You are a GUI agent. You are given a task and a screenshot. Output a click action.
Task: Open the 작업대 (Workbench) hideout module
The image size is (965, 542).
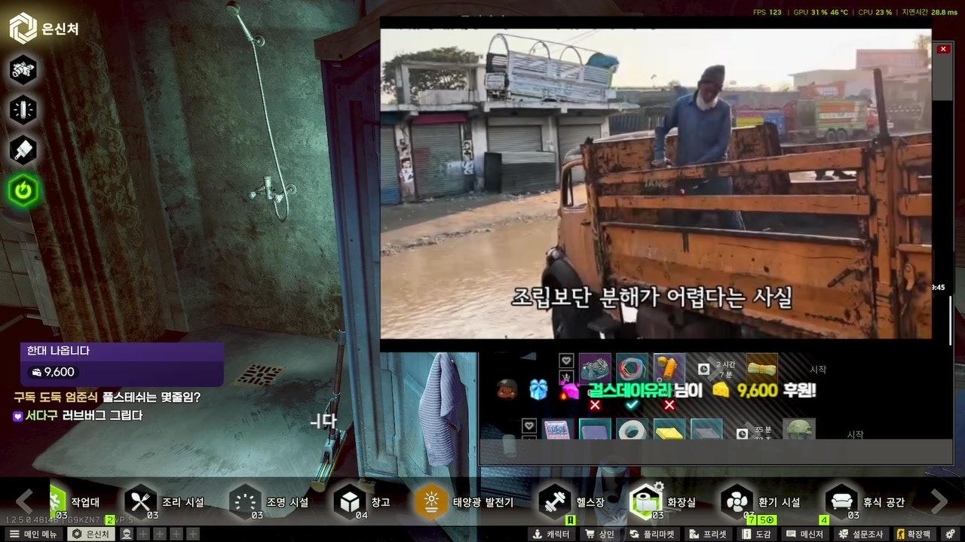click(x=75, y=502)
